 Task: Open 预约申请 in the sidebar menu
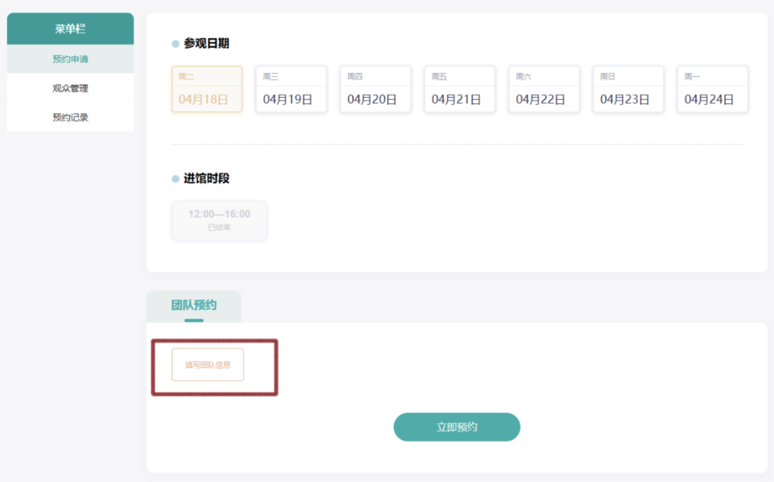(70, 59)
